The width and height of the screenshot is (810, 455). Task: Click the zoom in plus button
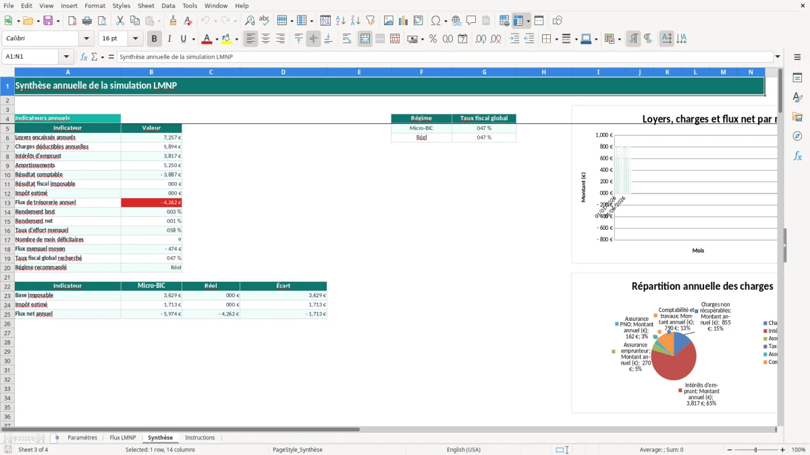coord(783,450)
